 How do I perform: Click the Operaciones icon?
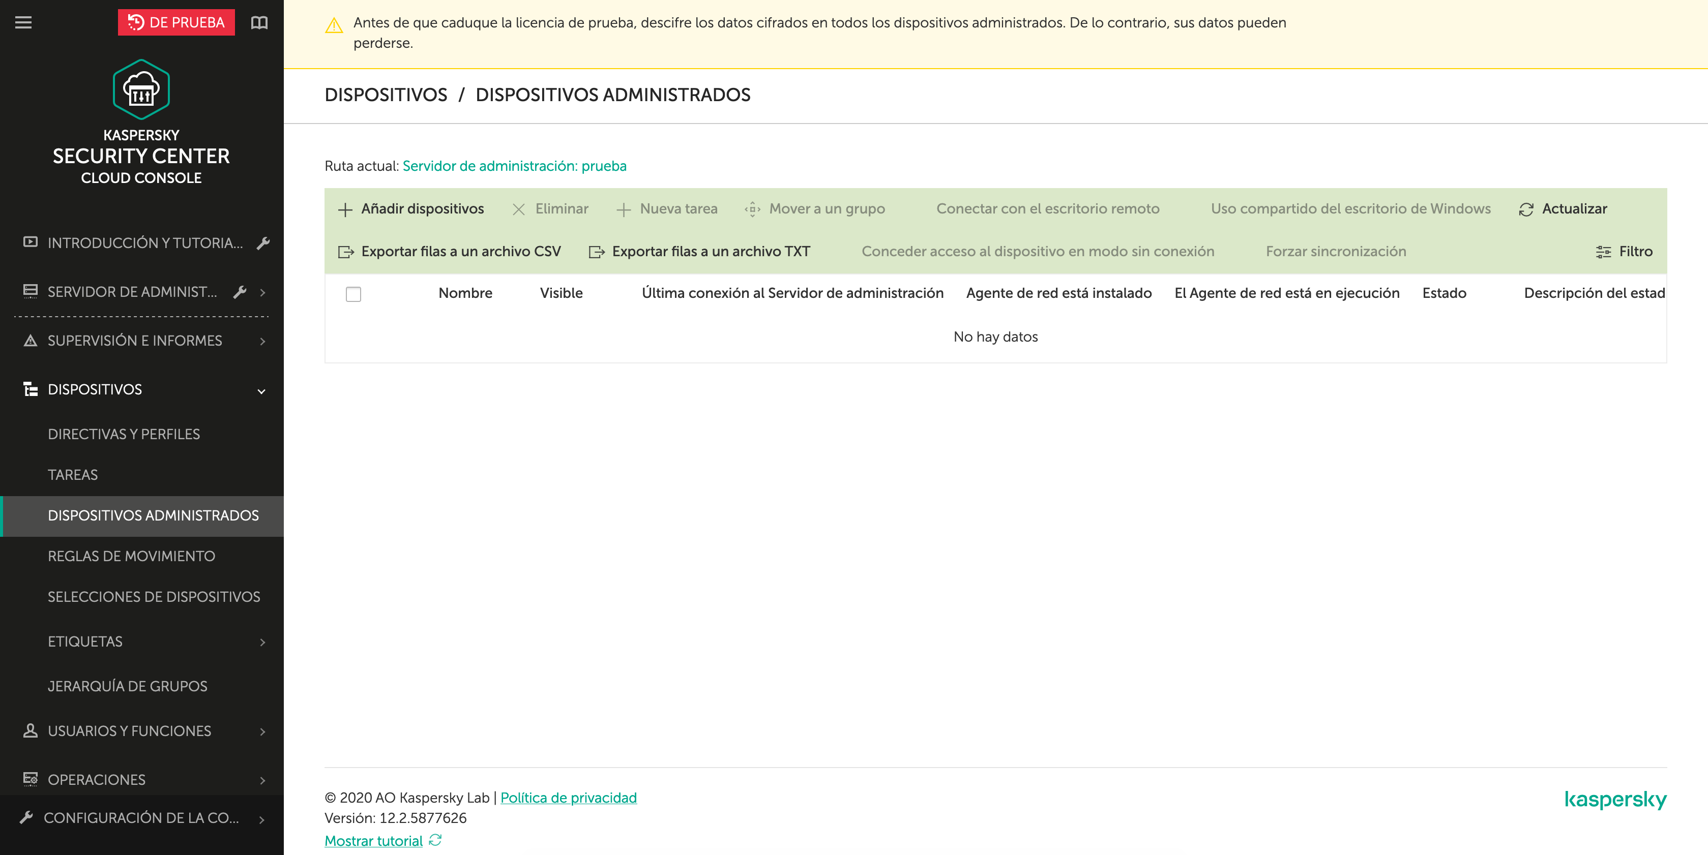click(x=31, y=779)
